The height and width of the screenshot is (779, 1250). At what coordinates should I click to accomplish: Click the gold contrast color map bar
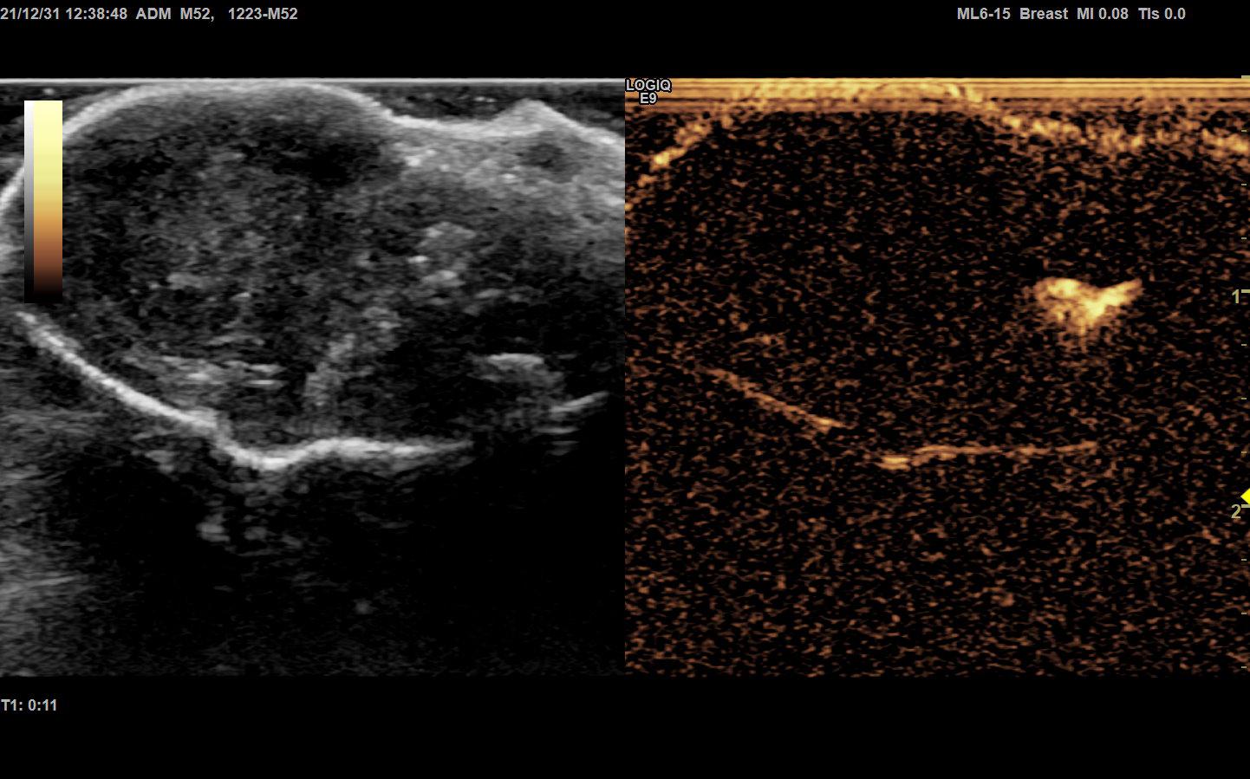[49, 199]
